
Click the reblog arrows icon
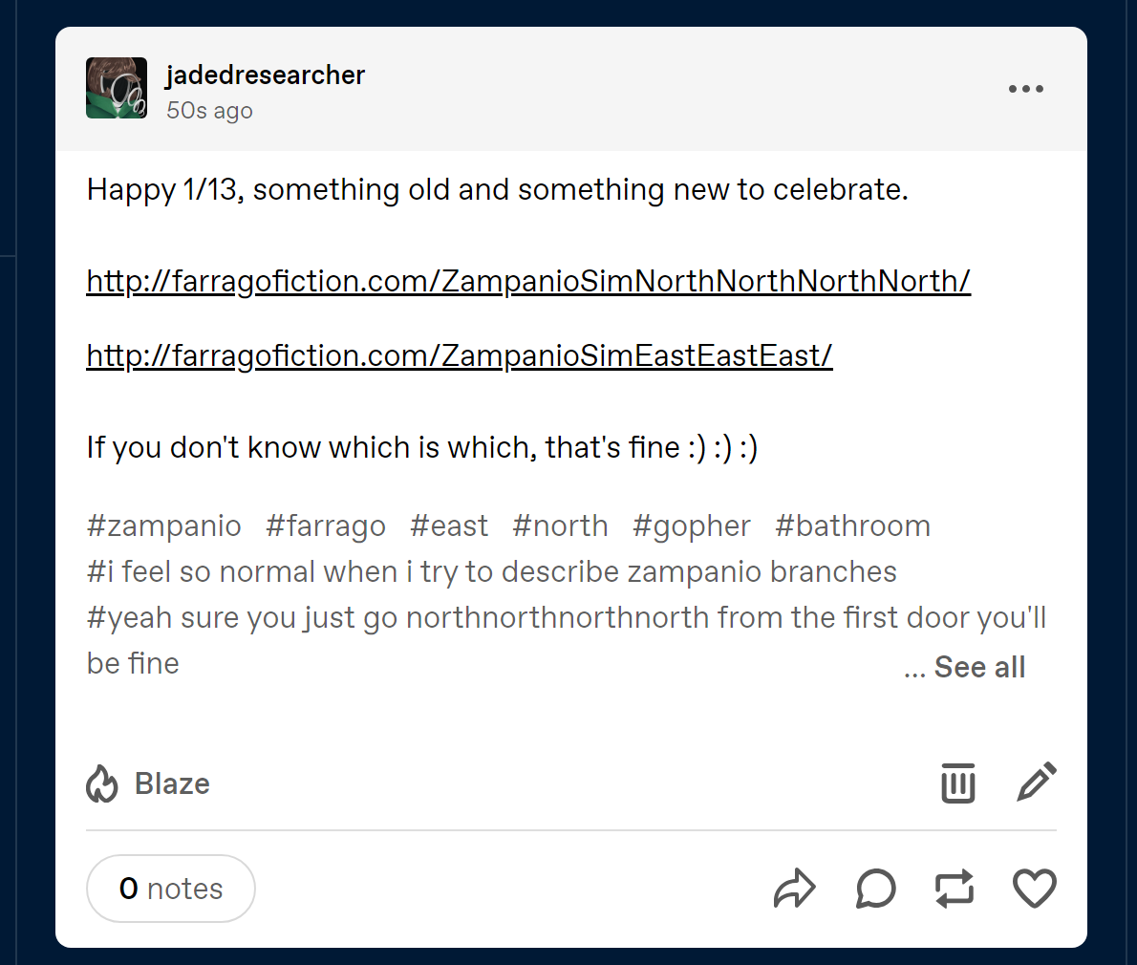pos(955,889)
